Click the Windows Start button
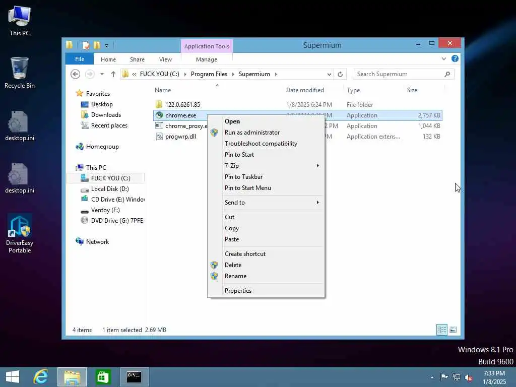The width and height of the screenshot is (516, 387). pyautogui.click(x=13, y=377)
